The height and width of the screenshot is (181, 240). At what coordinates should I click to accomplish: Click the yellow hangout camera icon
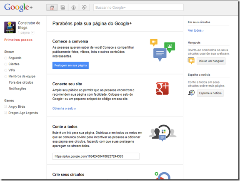(191, 61)
